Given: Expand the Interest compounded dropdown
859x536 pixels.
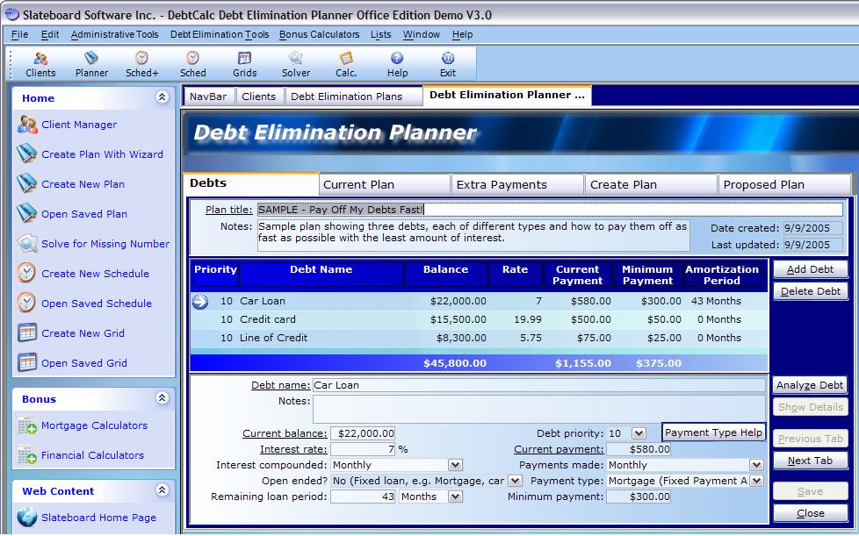Looking at the screenshot, I should pos(455,465).
